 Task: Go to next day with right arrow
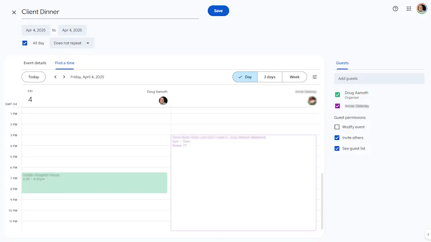(x=64, y=77)
